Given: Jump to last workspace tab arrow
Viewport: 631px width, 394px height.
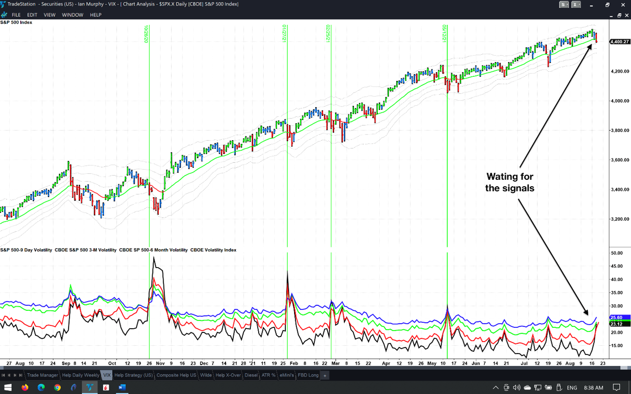Looking at the screenshot, I should [x=21, y=375].
